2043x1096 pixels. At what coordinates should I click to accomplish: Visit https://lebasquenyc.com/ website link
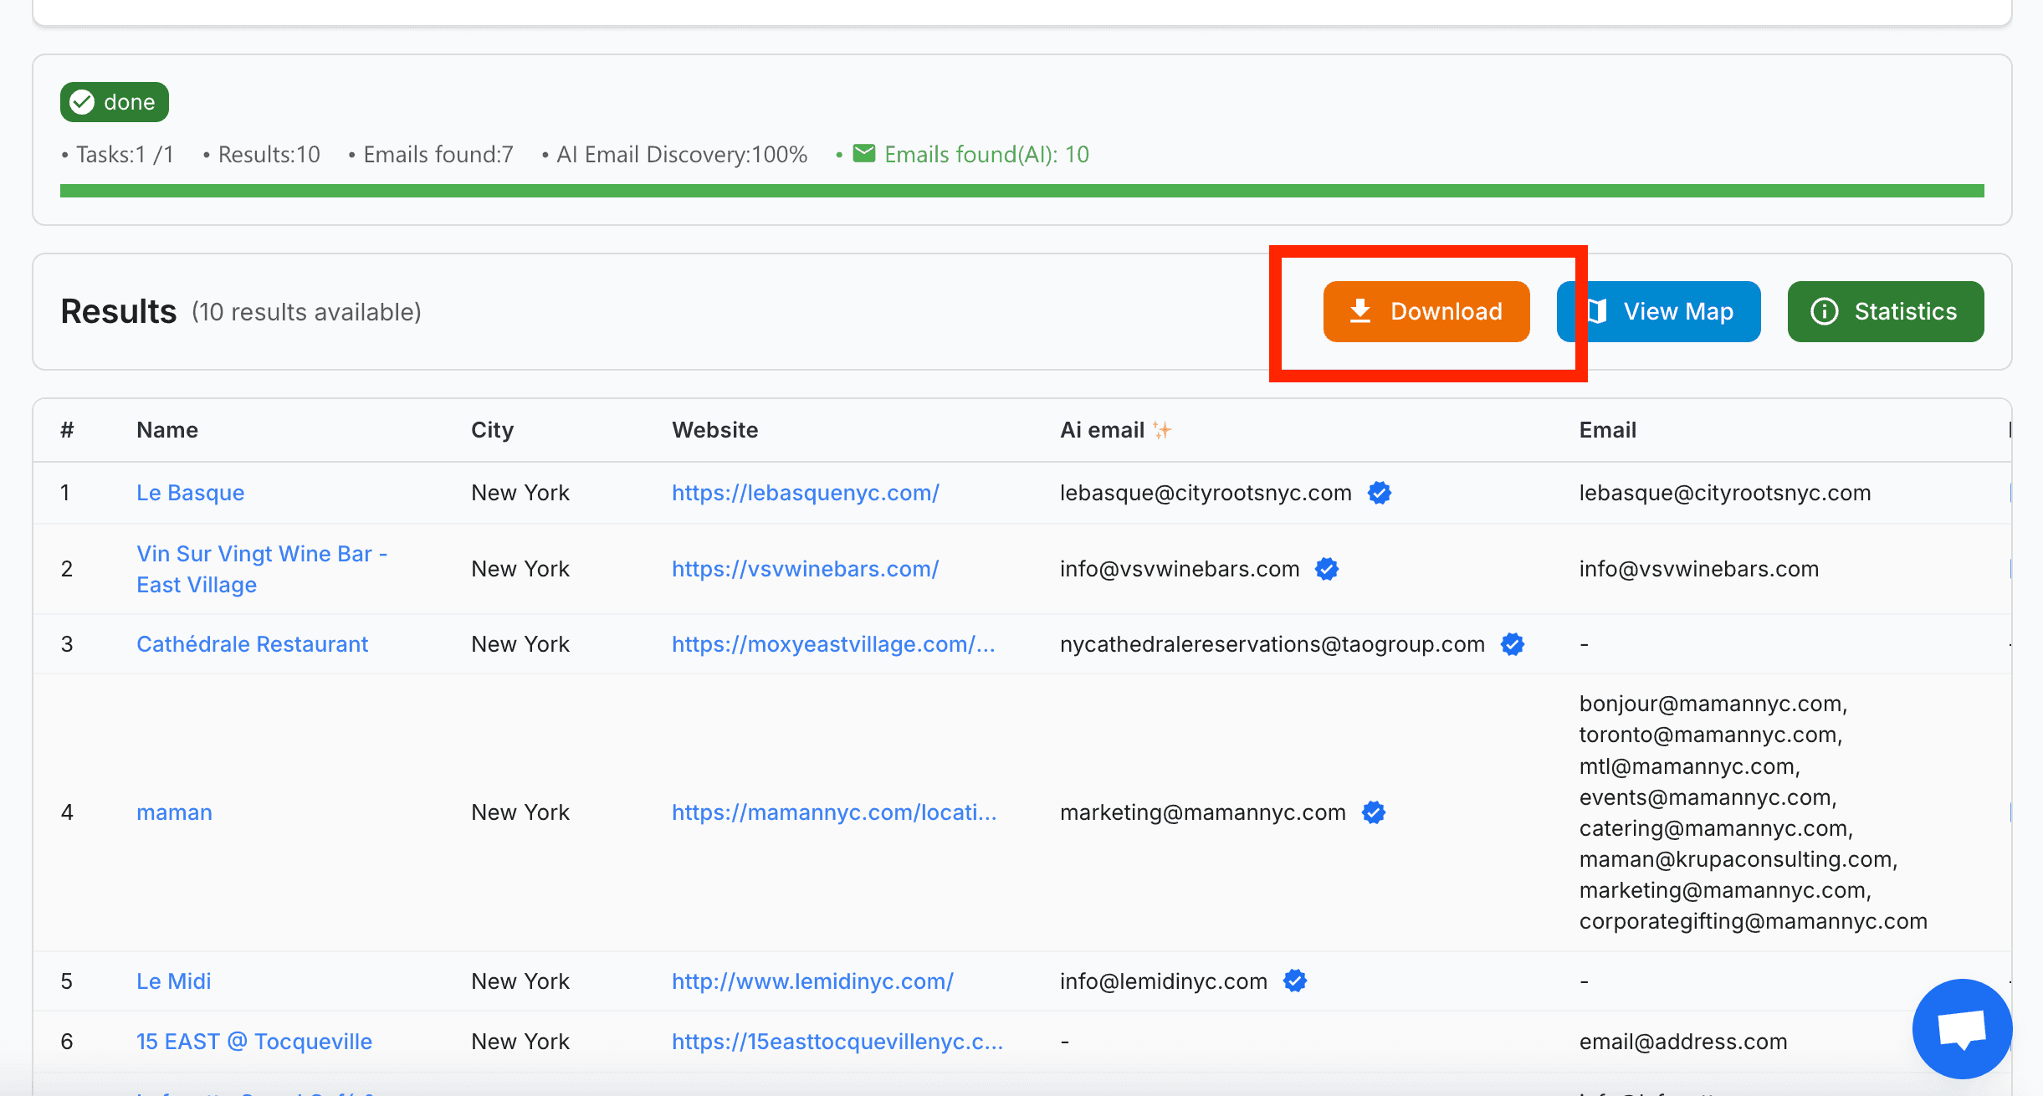[x=806, y=493]
